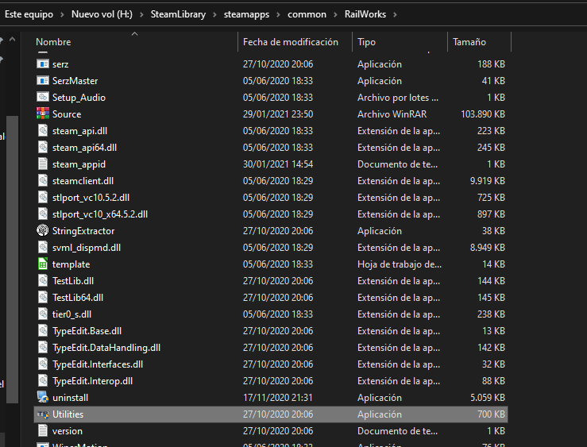Select the TypeEdit.DataHandling.dll file icon

(43, 348)
